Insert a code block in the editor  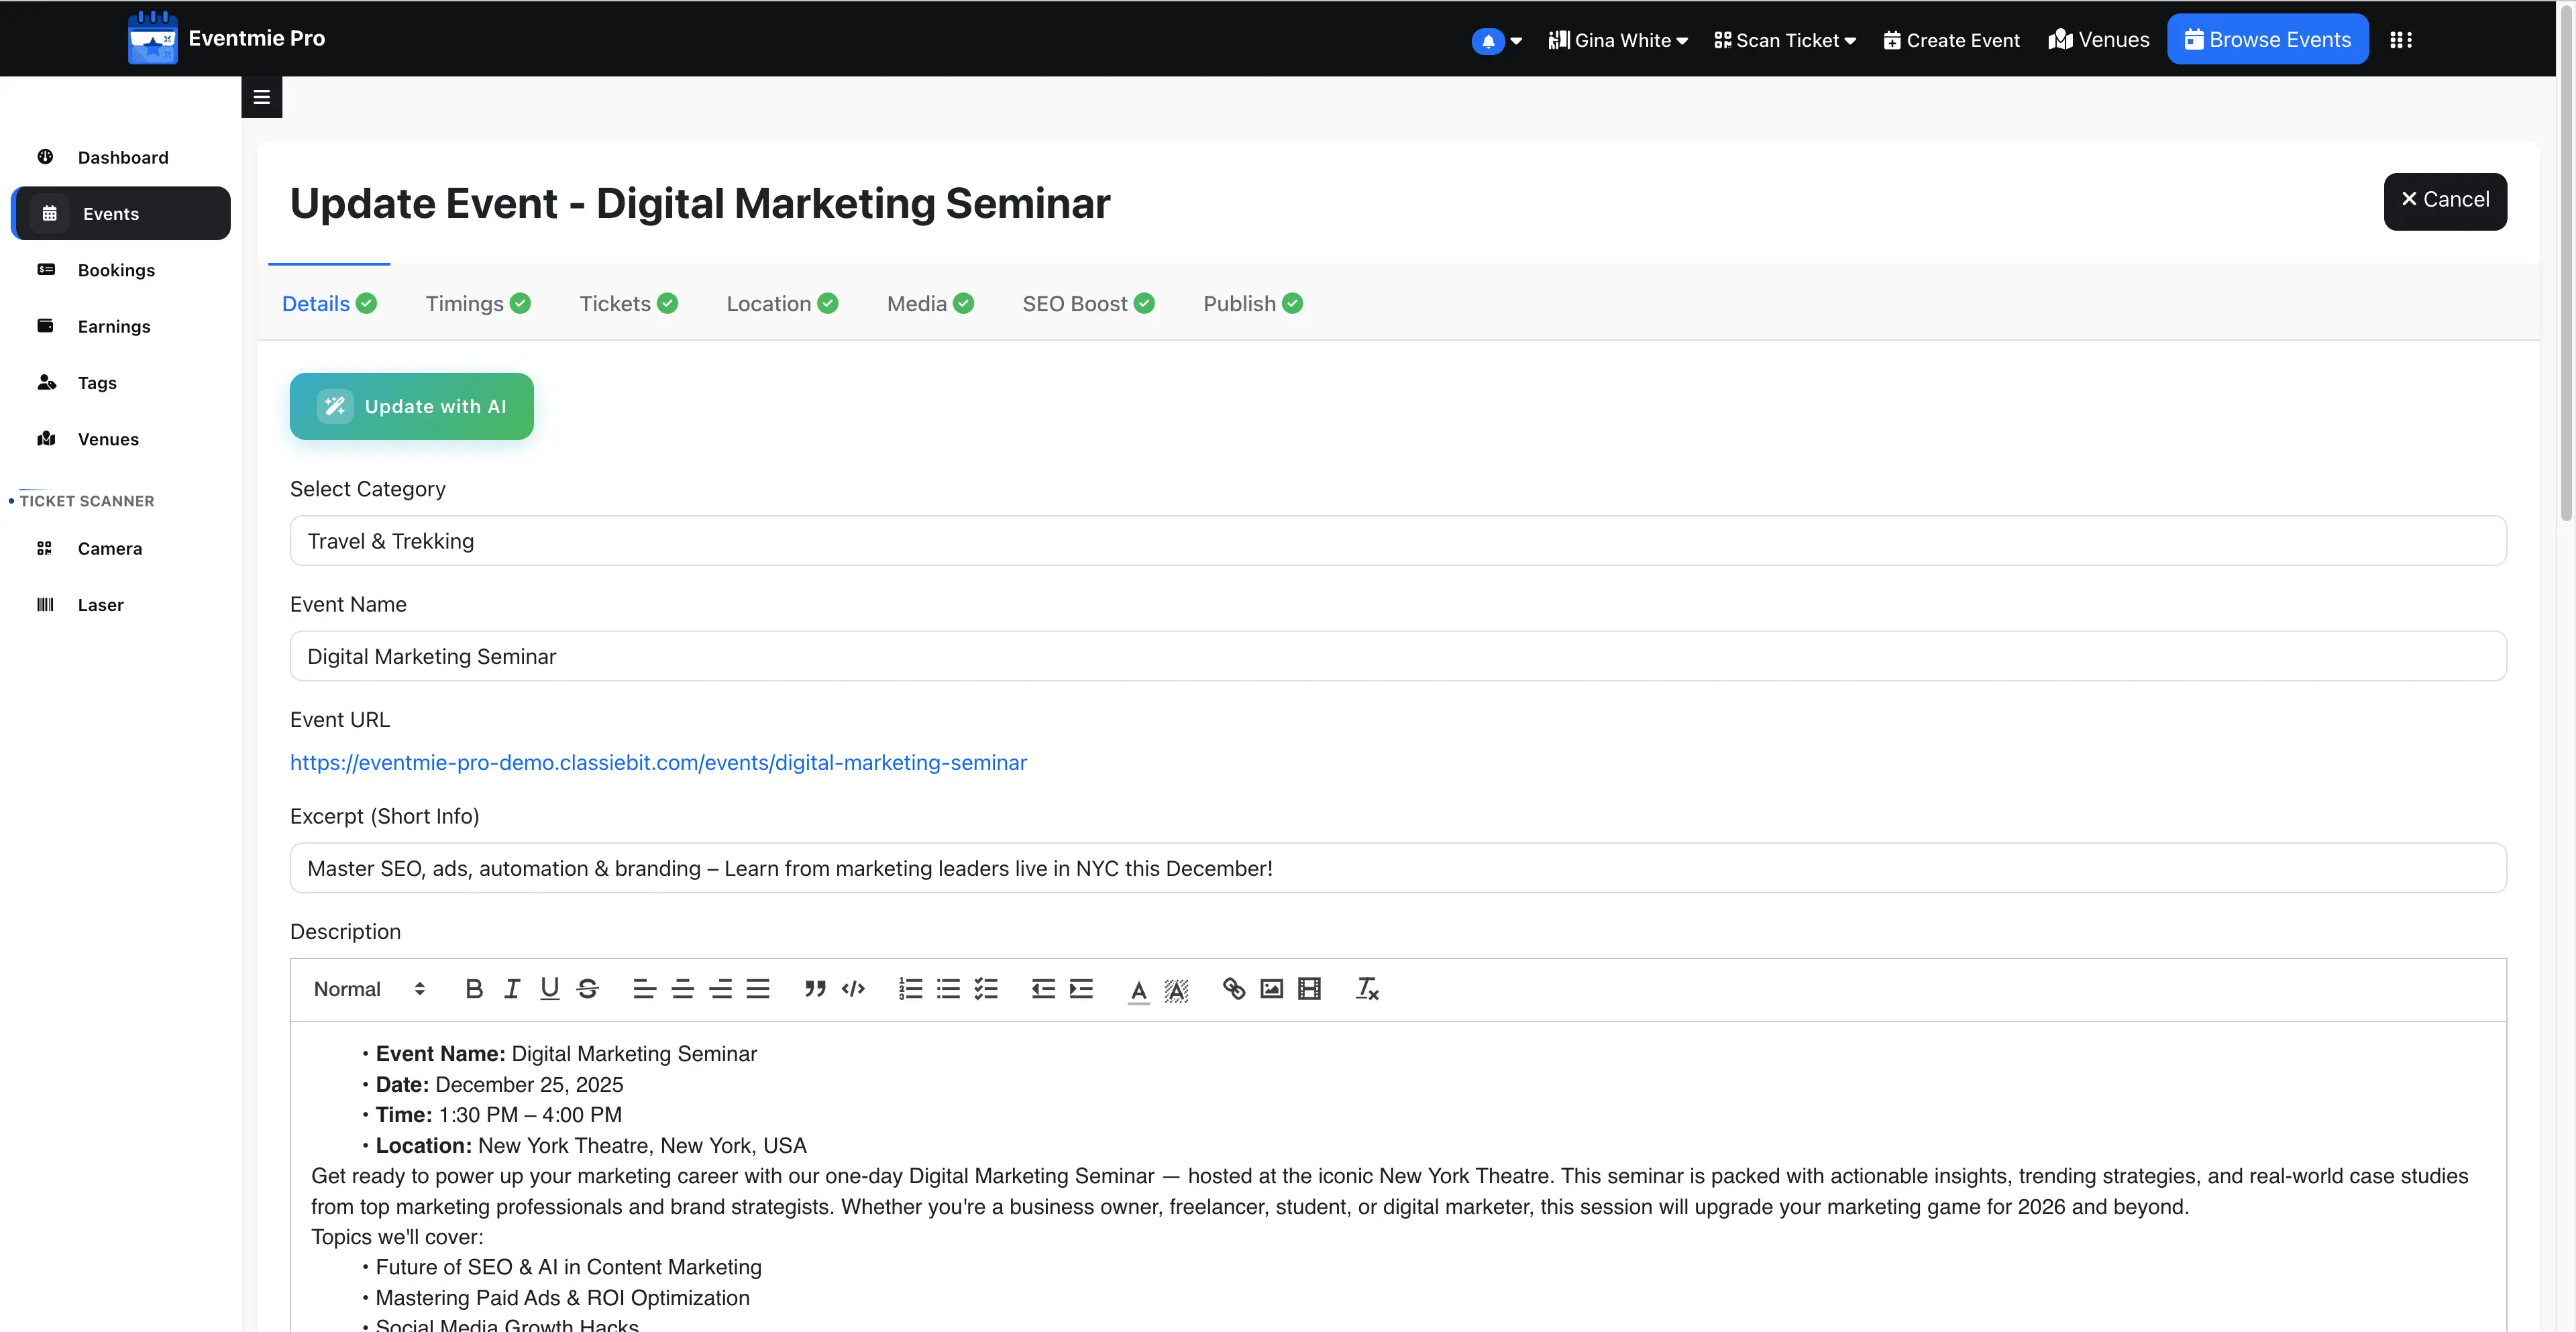click(x=853, y=989)
